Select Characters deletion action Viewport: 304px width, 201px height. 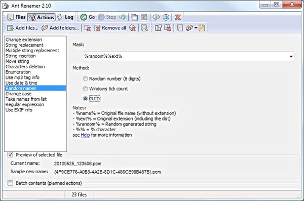point(25,67)
